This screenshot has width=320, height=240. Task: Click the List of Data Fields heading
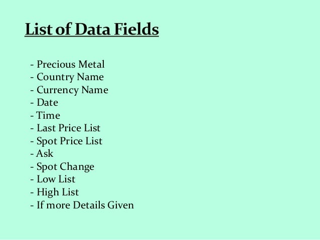click(x=92, y=29)
